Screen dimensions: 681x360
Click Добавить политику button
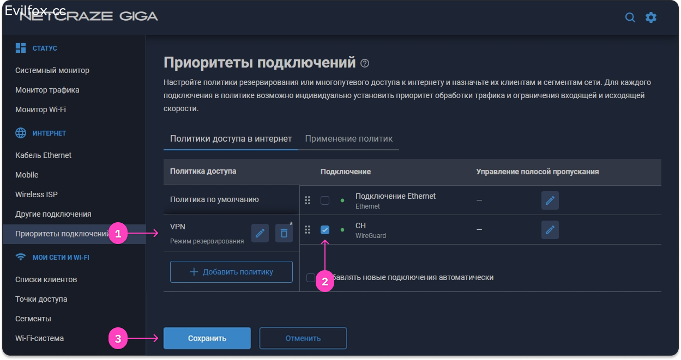click(231, 272)
